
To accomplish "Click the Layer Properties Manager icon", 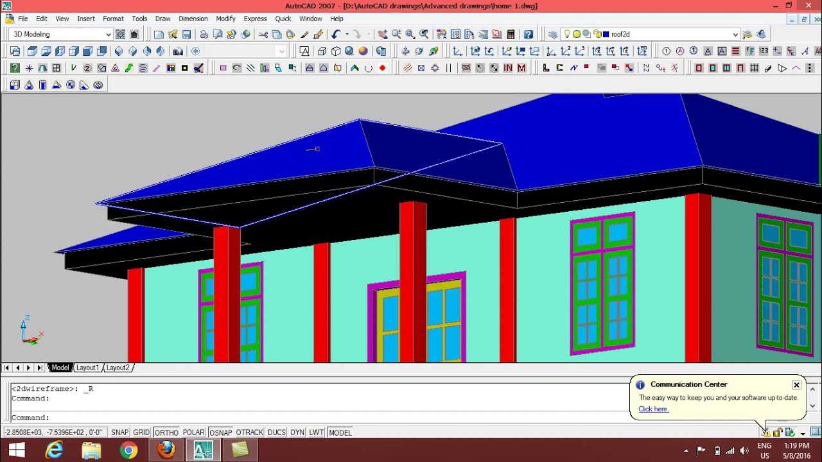I will [x=553, y=35].
